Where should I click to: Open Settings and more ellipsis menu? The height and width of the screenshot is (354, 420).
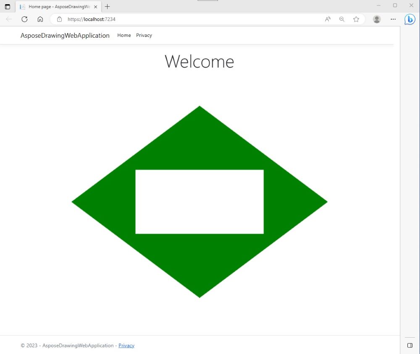(x=393, y=19)
